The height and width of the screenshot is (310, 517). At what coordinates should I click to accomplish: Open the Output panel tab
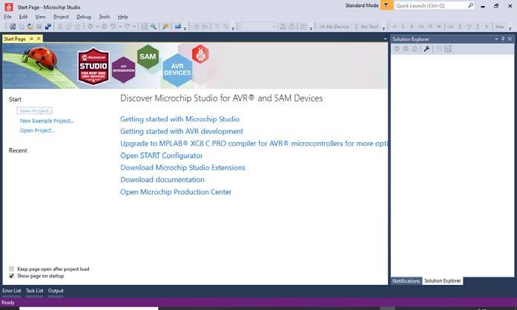point(56,291)
